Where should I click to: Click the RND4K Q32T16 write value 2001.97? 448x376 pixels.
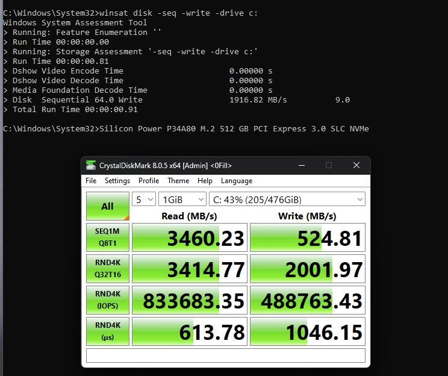(x=308, y=269)
